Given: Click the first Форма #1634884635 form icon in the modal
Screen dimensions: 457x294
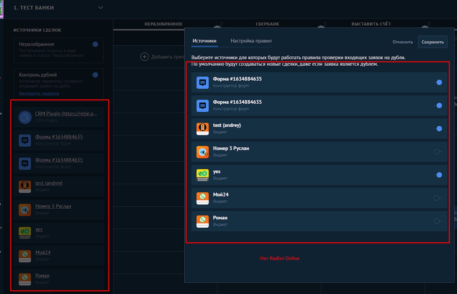Looking at the screenshot, I should point(202,82).
